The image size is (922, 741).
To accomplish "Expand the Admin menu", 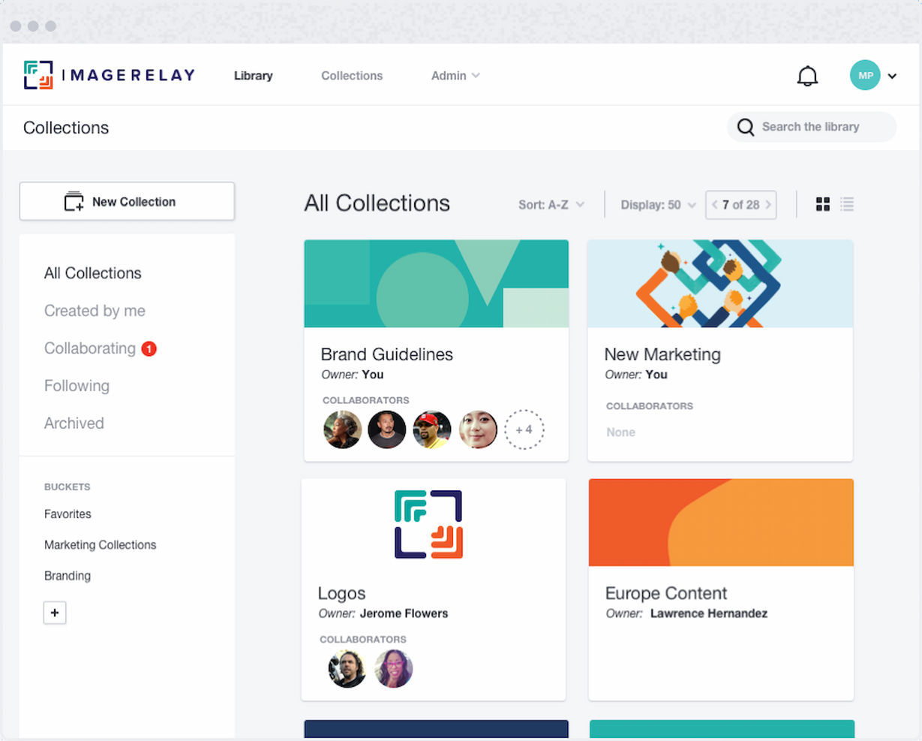I will pos(455,76).
